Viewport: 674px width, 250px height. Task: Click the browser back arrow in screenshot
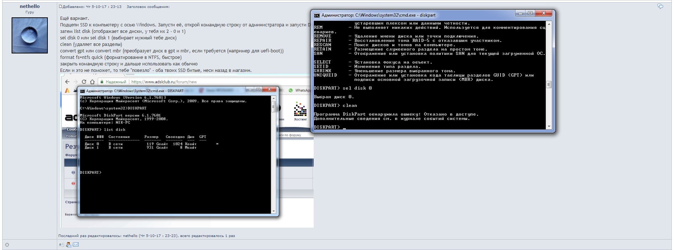point(67,82)
